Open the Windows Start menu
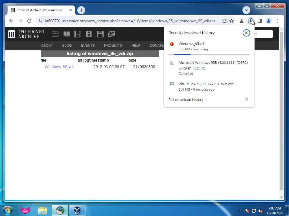 coord(8,210)
